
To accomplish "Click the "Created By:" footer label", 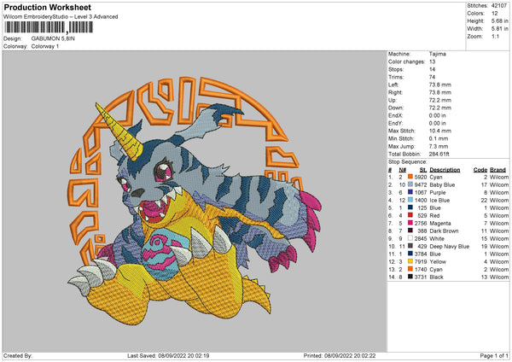I will pyautogui.click(x=18, y=355).
